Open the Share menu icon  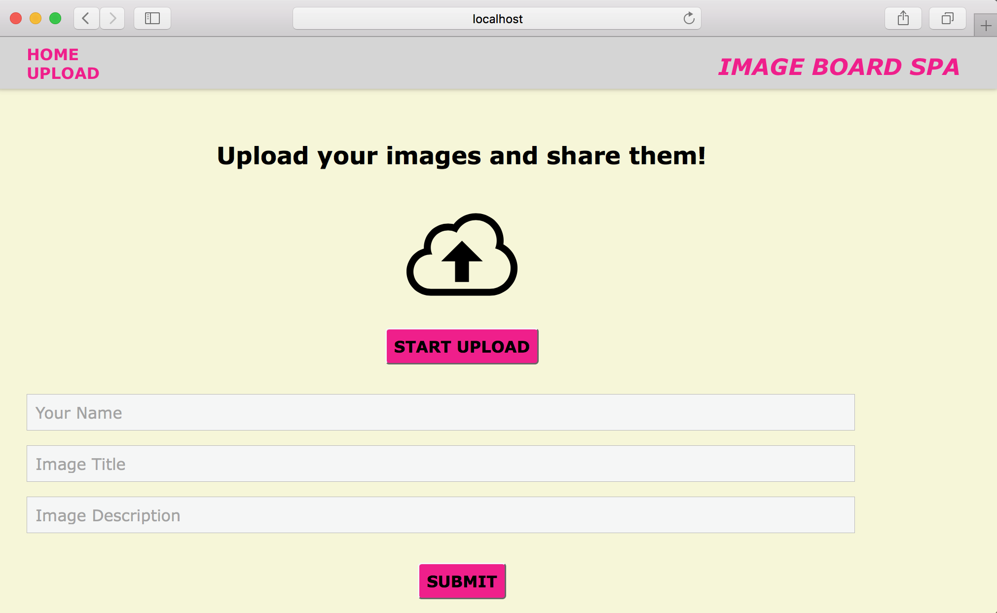(x=903, y=19)
